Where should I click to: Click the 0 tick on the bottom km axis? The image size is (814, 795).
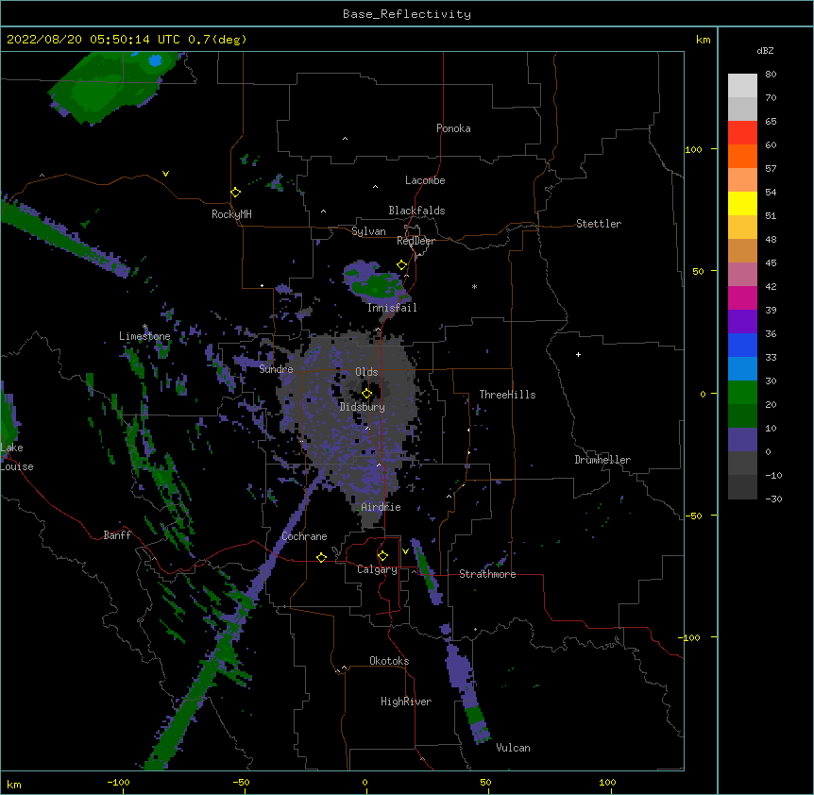click(365, 782)
